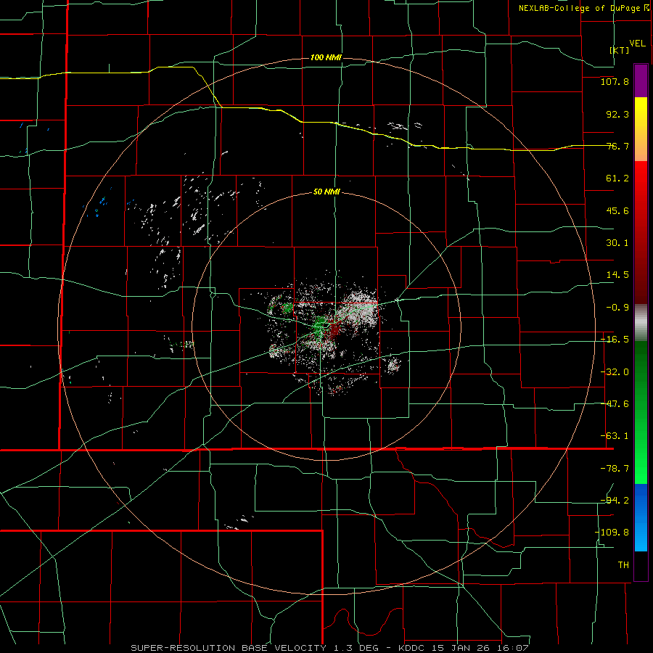
Task: Click the green segment of the color bar
Action: (x=641, y=412)
